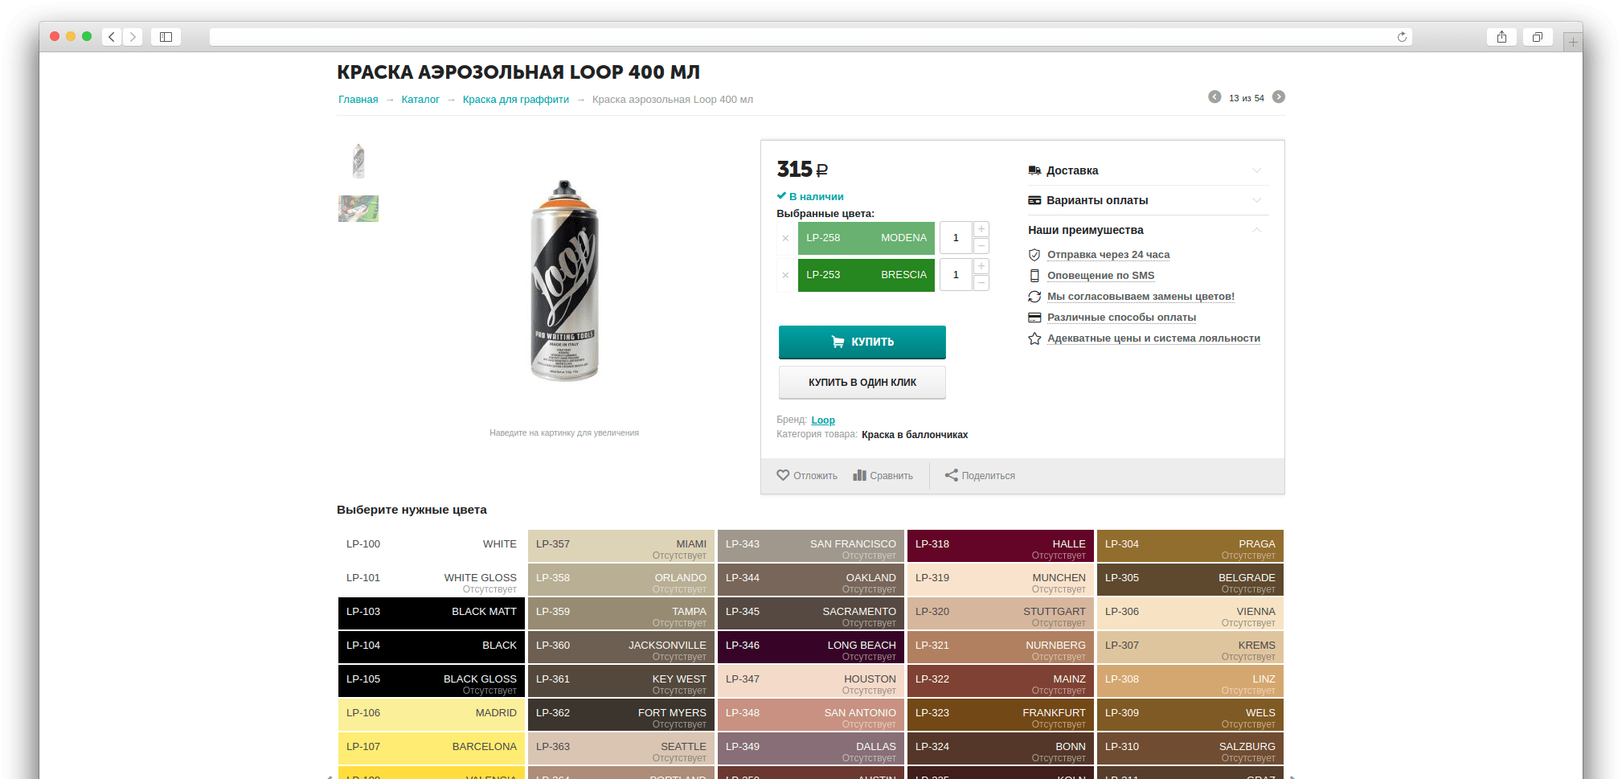This screenshot has height=779, width=1622.
Task: Go to Краска для граффити breadcrumb
Action: [x=516, y=100]
